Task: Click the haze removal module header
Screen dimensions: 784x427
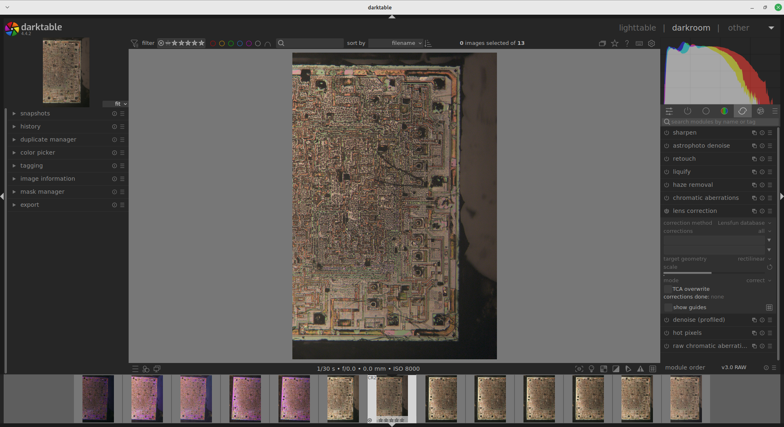Action: [693, 185]
